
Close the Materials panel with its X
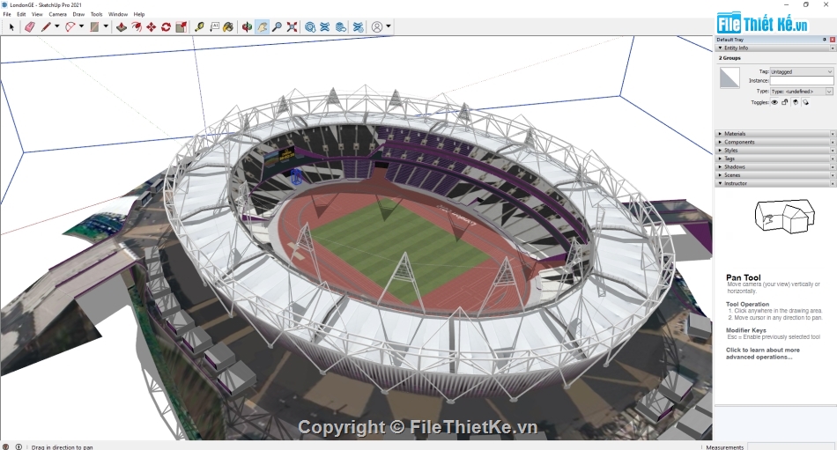[x=833, y=134]
